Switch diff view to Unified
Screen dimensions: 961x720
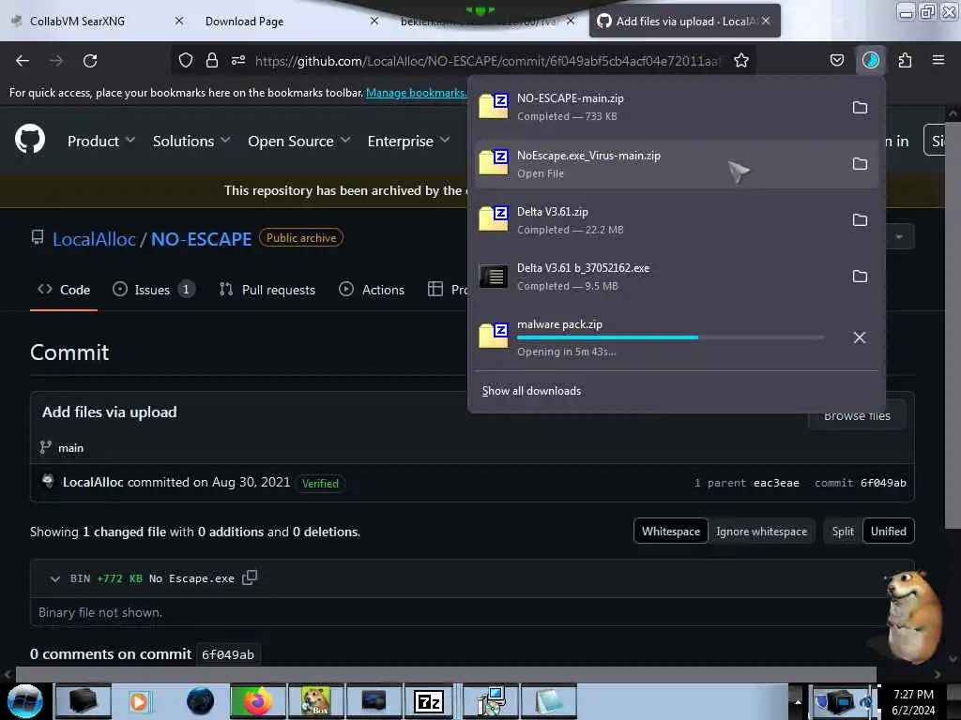tap(888, 532)
